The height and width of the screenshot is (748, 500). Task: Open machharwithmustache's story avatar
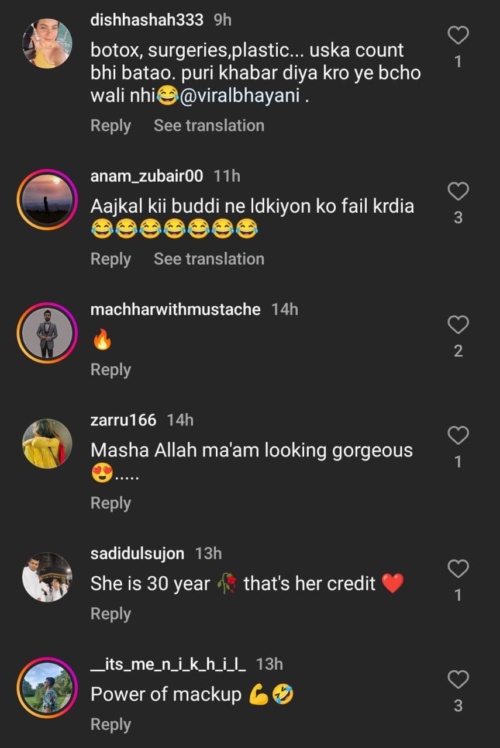click(x=47, y=333)
